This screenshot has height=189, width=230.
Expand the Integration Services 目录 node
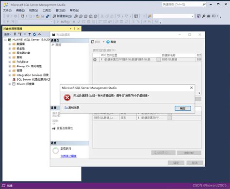(10, 75)
